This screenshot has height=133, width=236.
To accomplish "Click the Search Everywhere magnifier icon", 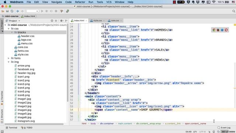I will (233, 11).
